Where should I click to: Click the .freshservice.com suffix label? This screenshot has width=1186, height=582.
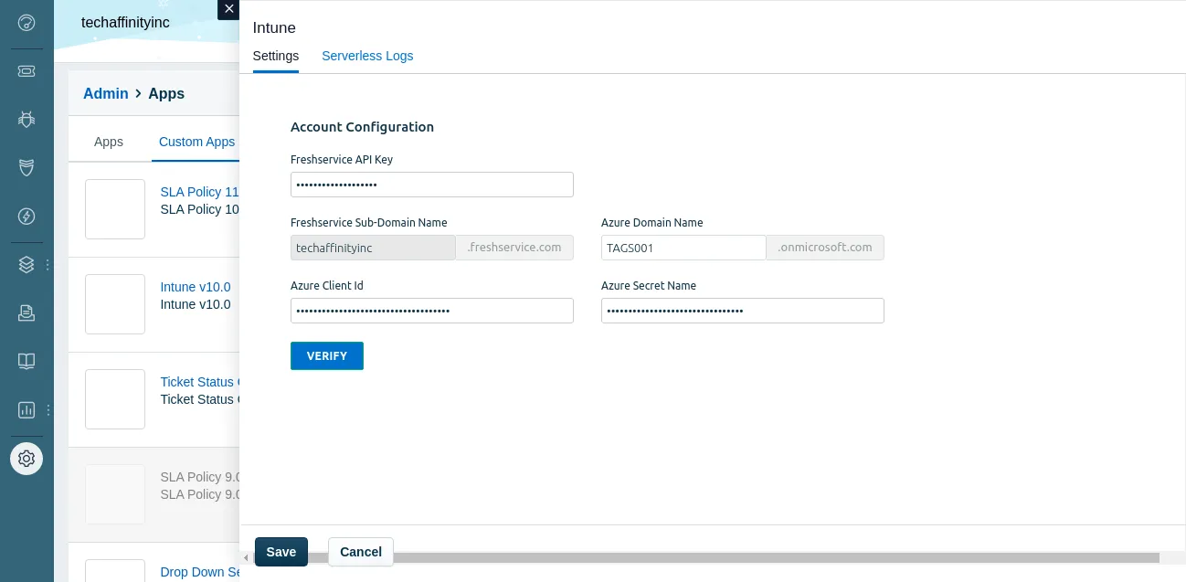[x=514, y=248]
